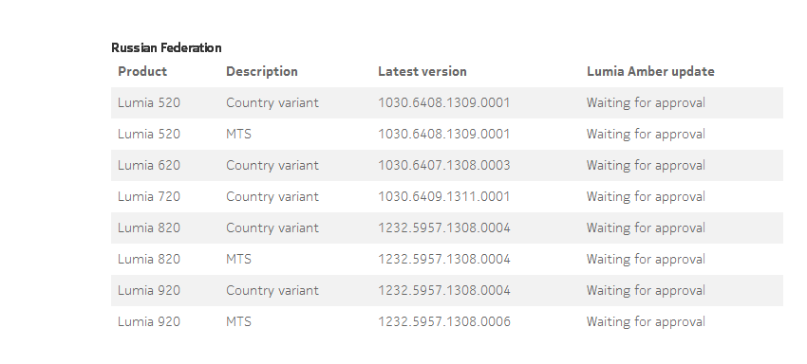This screenshot has height=364, width=807.
Task: Click Waiting for approval in Lumia 720 row
Action: [646, 197]
